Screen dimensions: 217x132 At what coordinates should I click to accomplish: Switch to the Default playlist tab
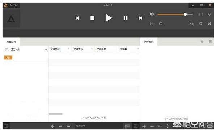tap(149, 42)
